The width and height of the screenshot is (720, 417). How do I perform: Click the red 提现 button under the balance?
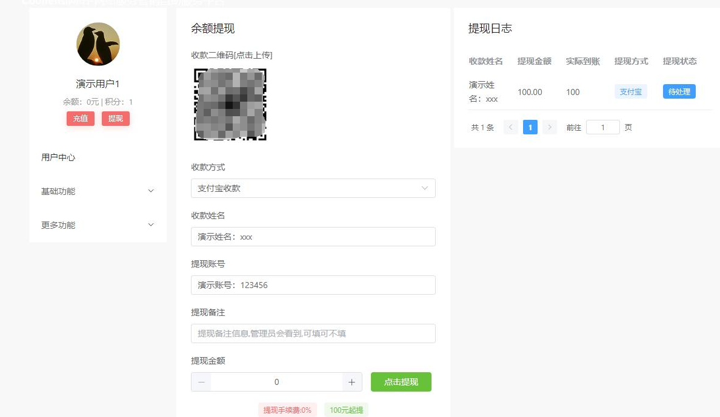[116, 119]
